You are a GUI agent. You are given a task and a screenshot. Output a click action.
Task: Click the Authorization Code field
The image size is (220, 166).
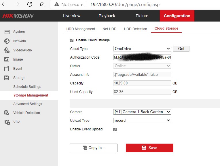pyautogui.click(x=142, y=57)
